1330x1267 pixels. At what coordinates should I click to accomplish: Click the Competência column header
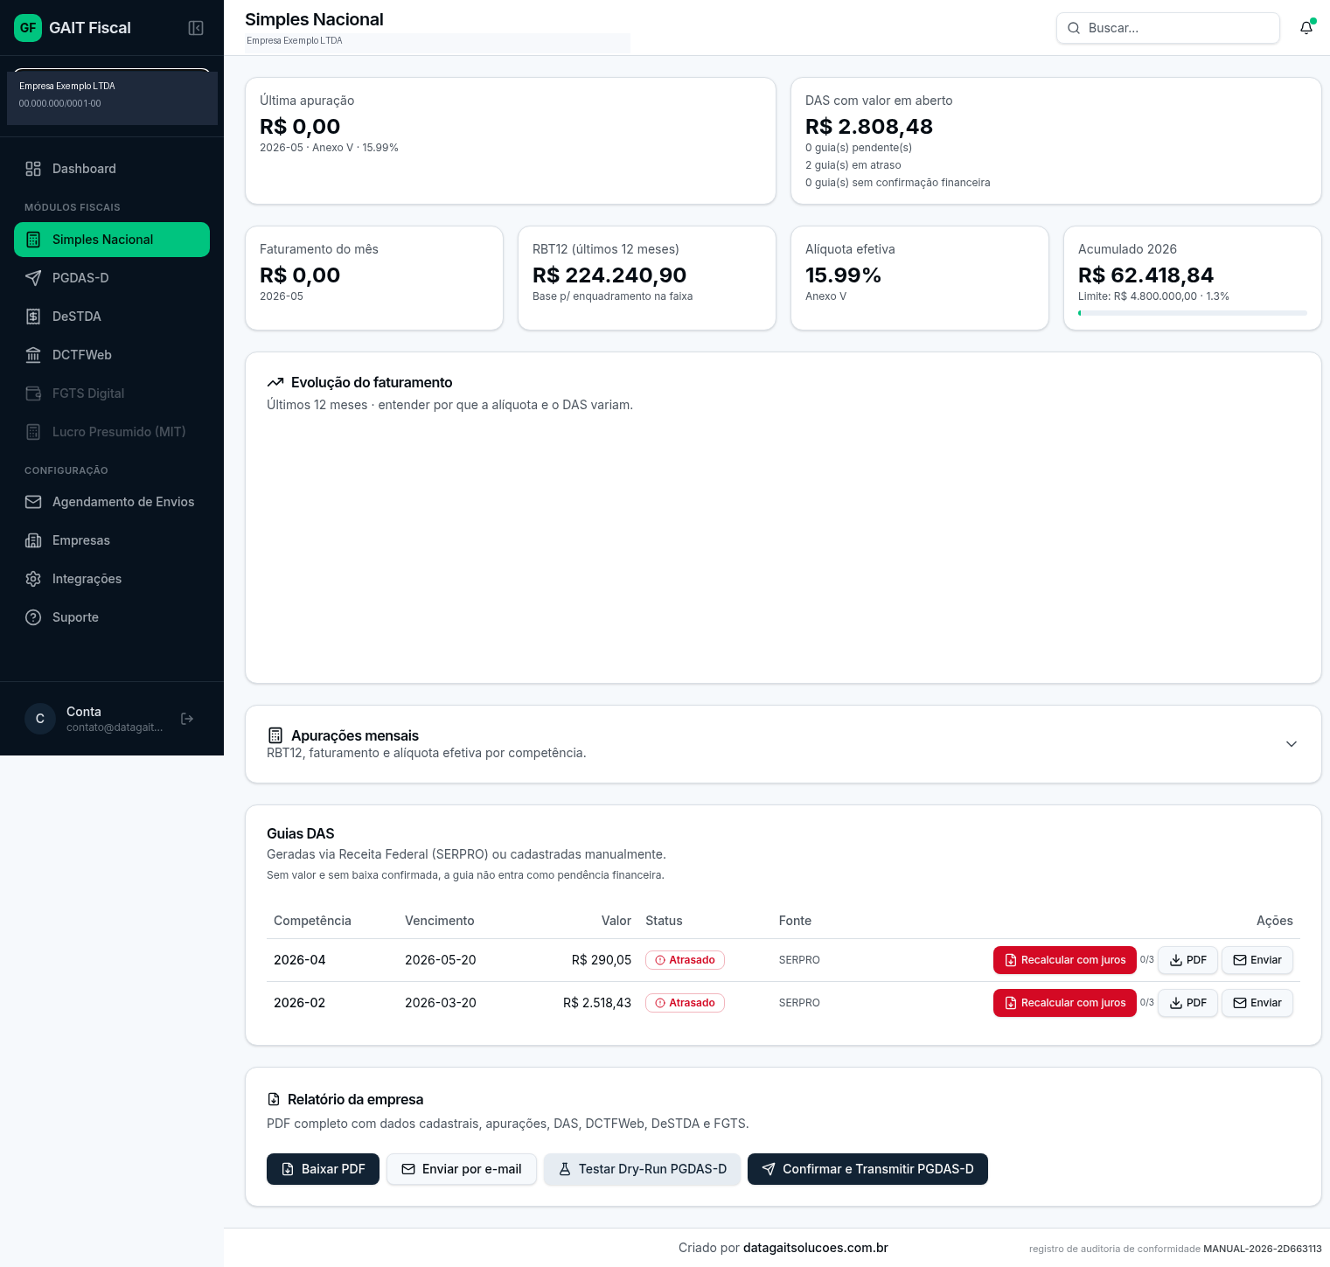[x=312, y=921]
